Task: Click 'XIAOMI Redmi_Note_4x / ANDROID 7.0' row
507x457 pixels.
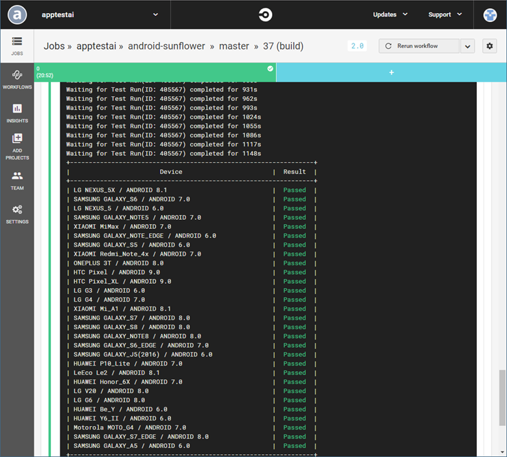Action: tap(192, 254)
